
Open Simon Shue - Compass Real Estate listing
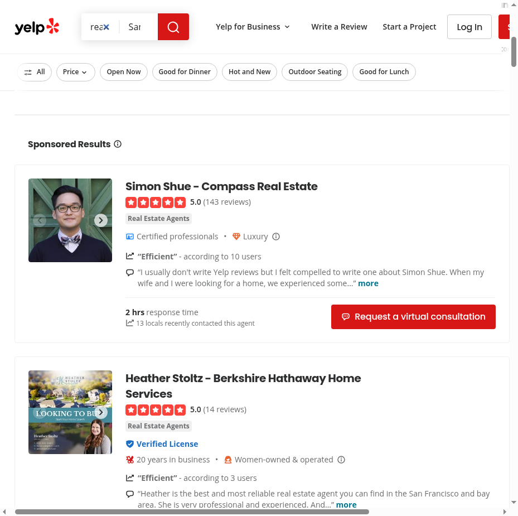[x=221, y=186]
